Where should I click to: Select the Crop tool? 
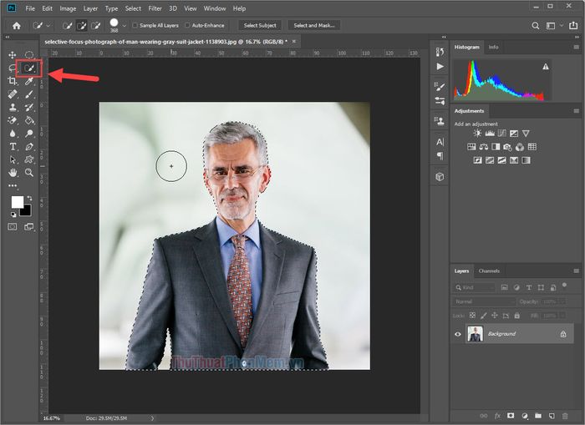pyautogui.click(x=13, y=81)
